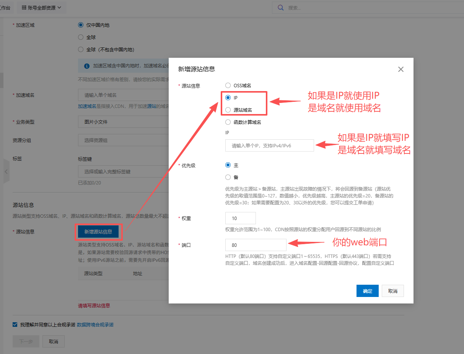Focus the IP address input field
The height and width of the screenshot is (354, 464).
pos(270,145)
